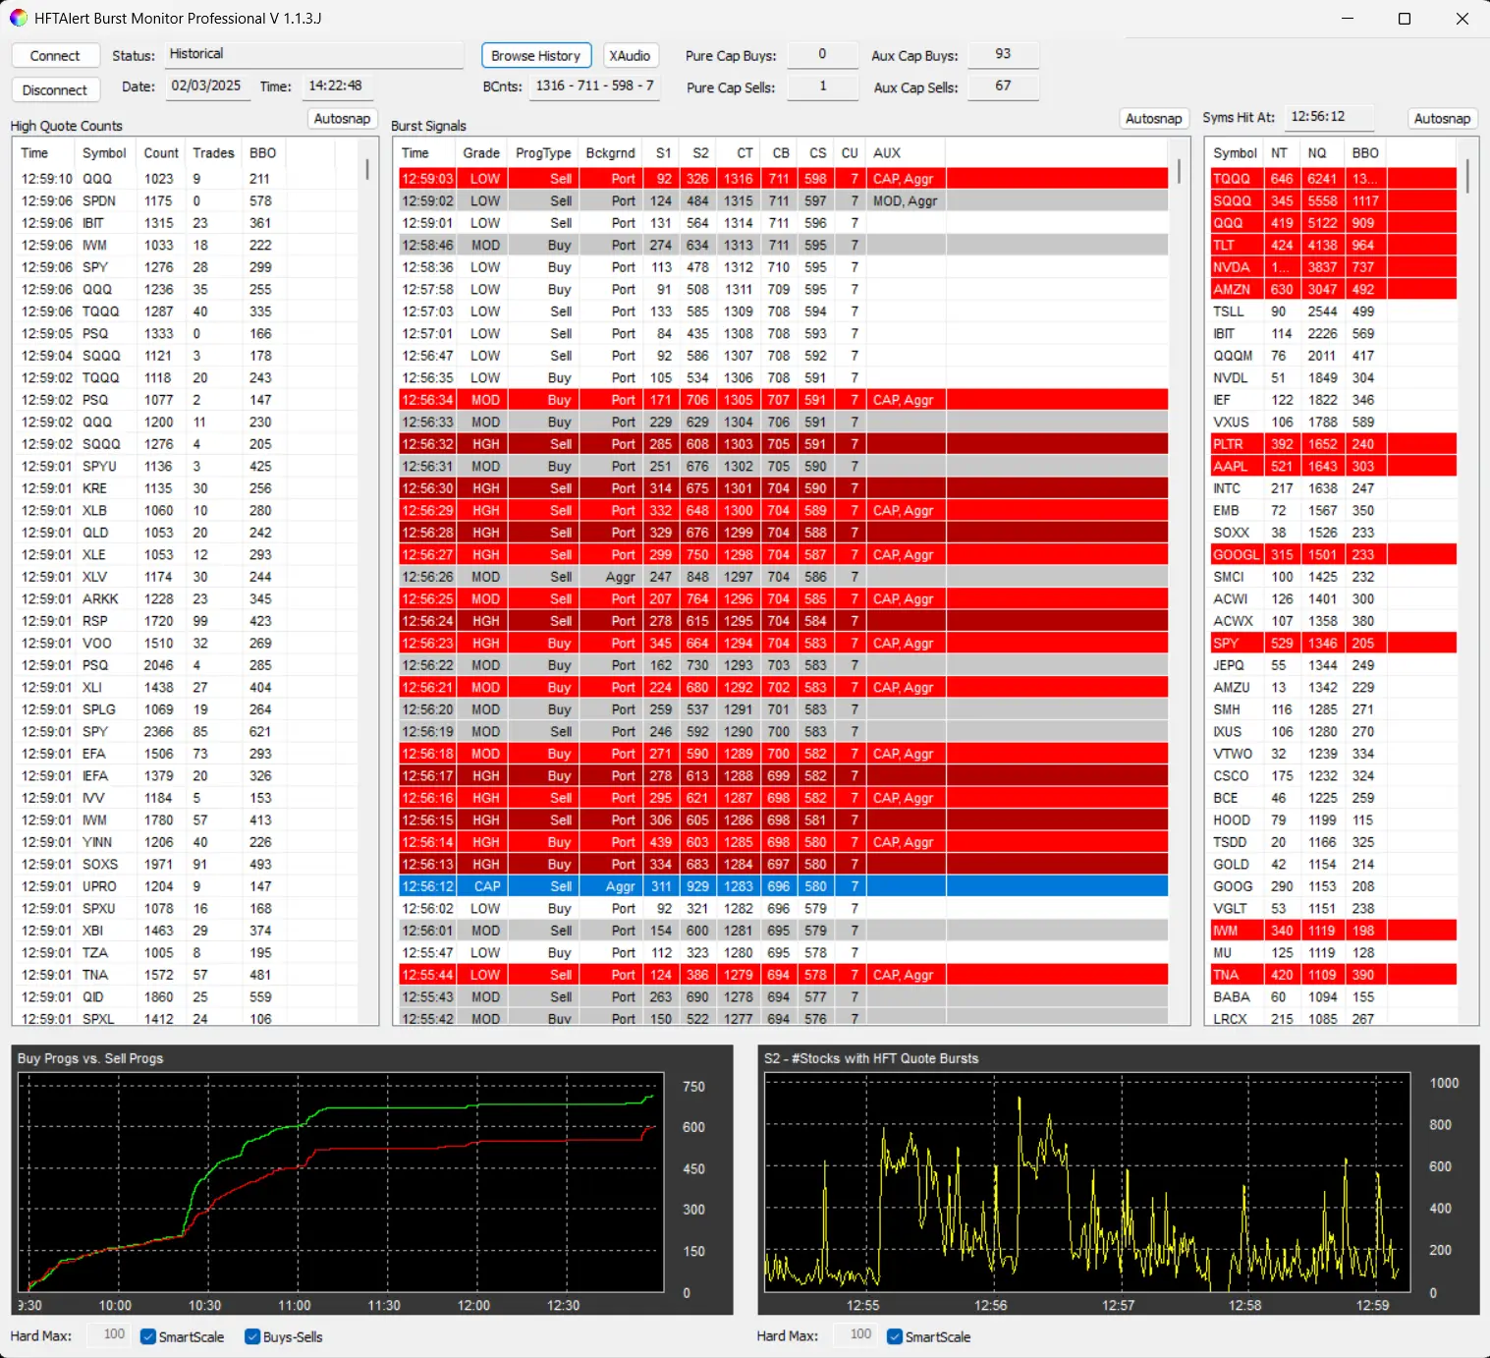Click Autosnap above High Quote Counts table
The width and height of the screenshot is (1490, 1358).
tap(342, 119)
